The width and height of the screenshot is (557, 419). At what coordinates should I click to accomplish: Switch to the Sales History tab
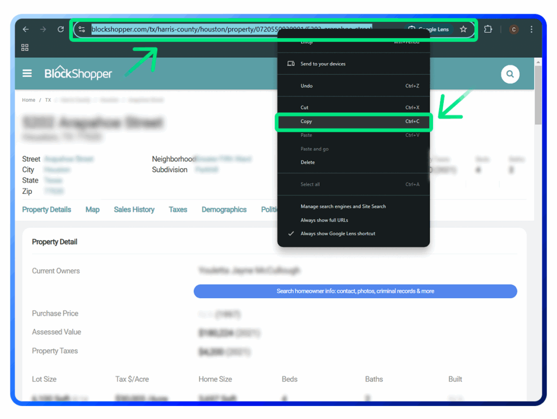coord(134,210)
